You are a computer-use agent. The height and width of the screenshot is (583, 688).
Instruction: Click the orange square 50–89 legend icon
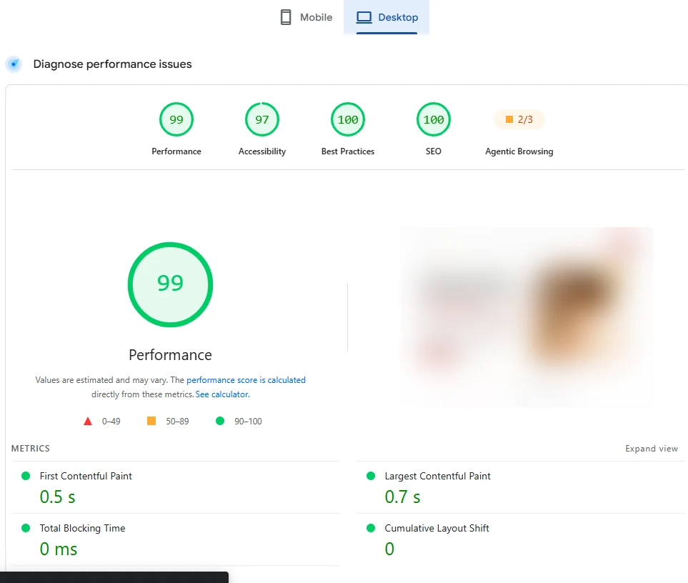(x=151, y=421)
